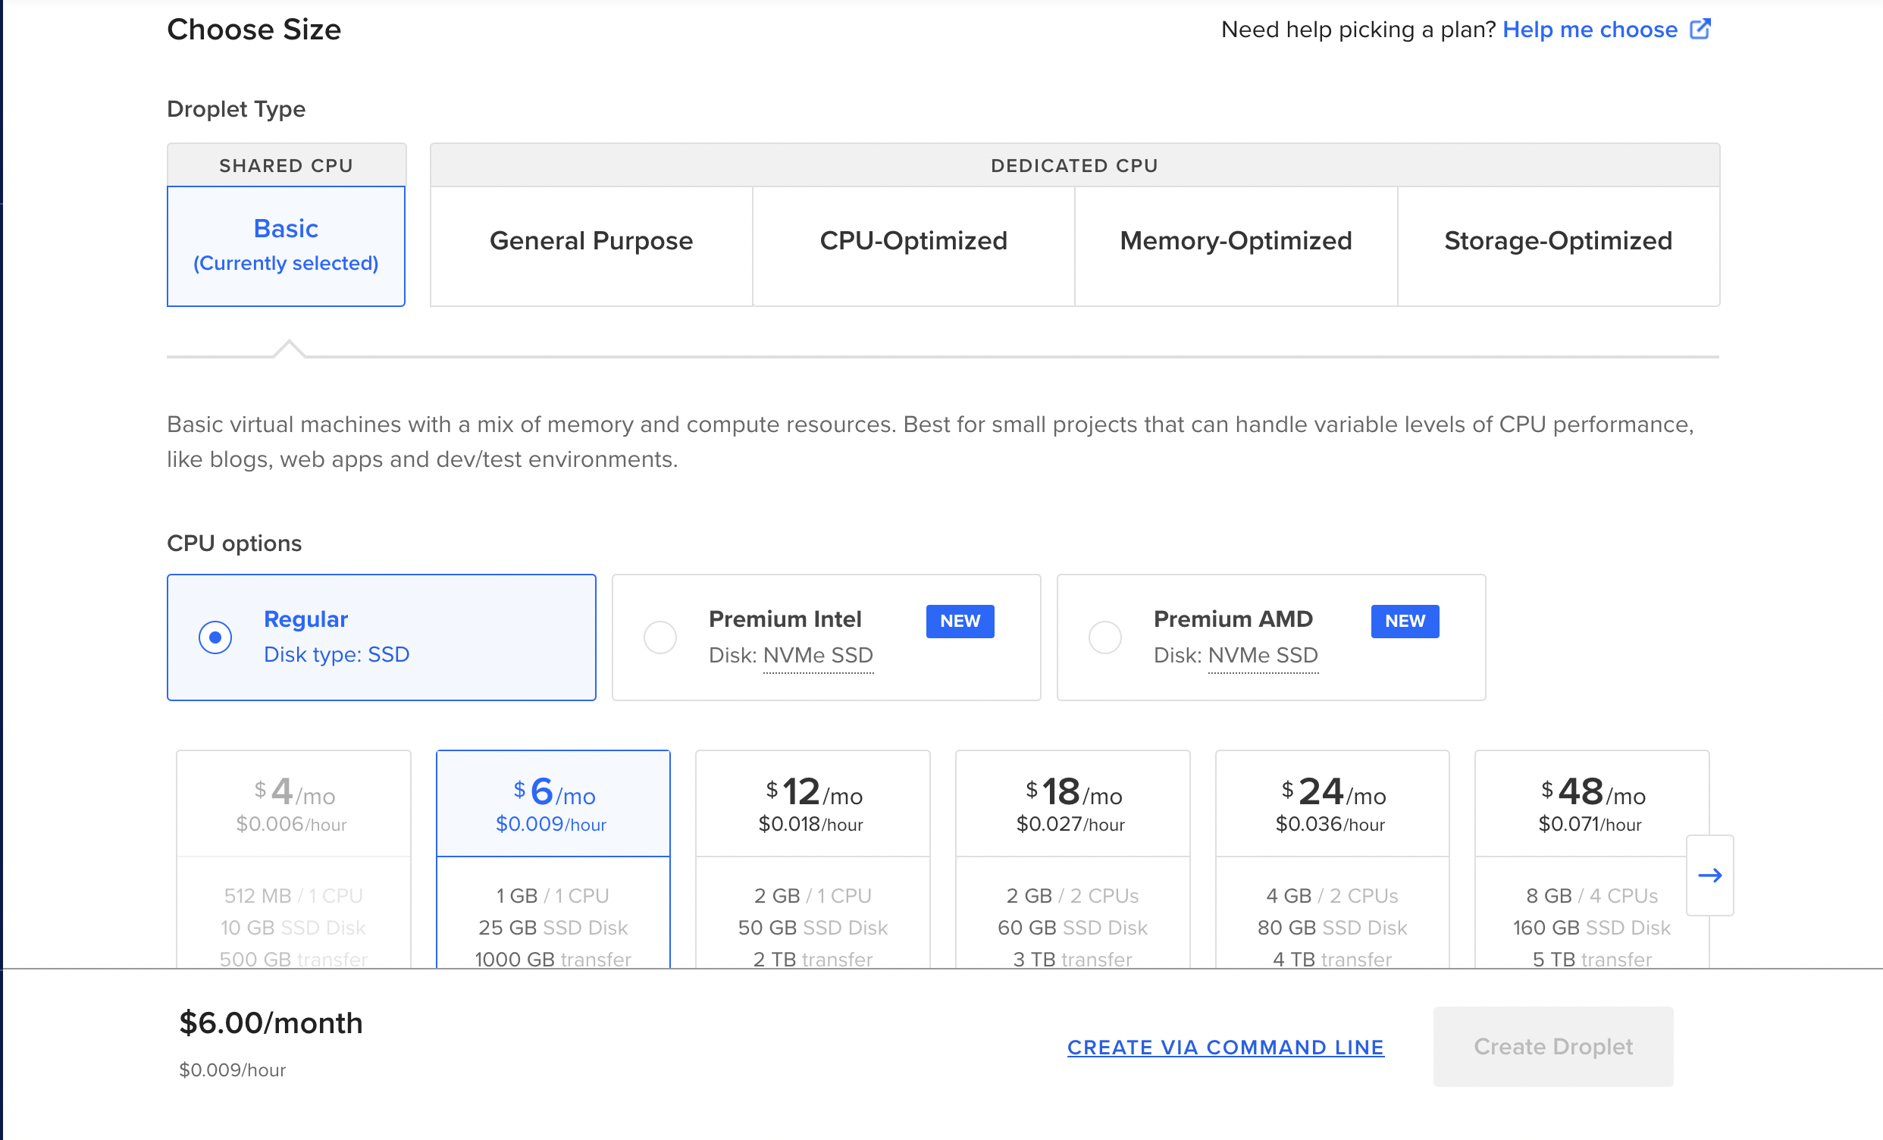This screenshot has width=1883, height=1140.
Task: Select the Premium Intel radio button
Action: 660,637
